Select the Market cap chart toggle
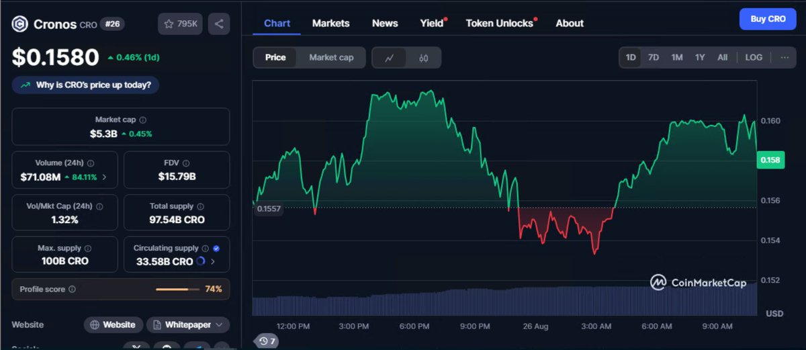The width and height of the screenshot is (806, 350). click(331, 57)
